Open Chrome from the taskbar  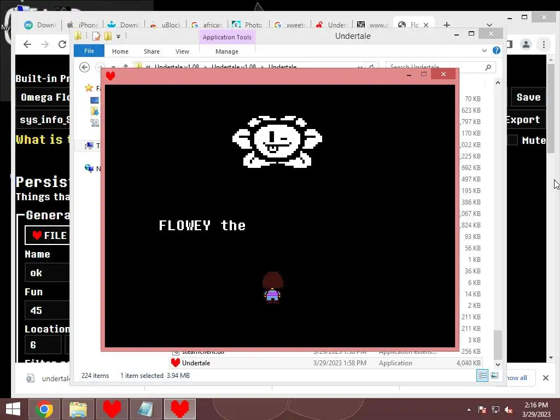point(44,409)
